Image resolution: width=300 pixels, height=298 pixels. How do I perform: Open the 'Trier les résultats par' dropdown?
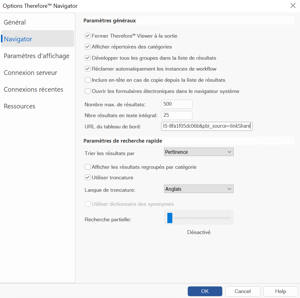tap(198, 152)
